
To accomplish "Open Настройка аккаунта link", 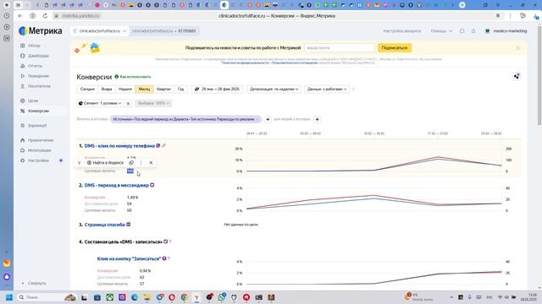I will pyautogui.click(x=402, y=31).
